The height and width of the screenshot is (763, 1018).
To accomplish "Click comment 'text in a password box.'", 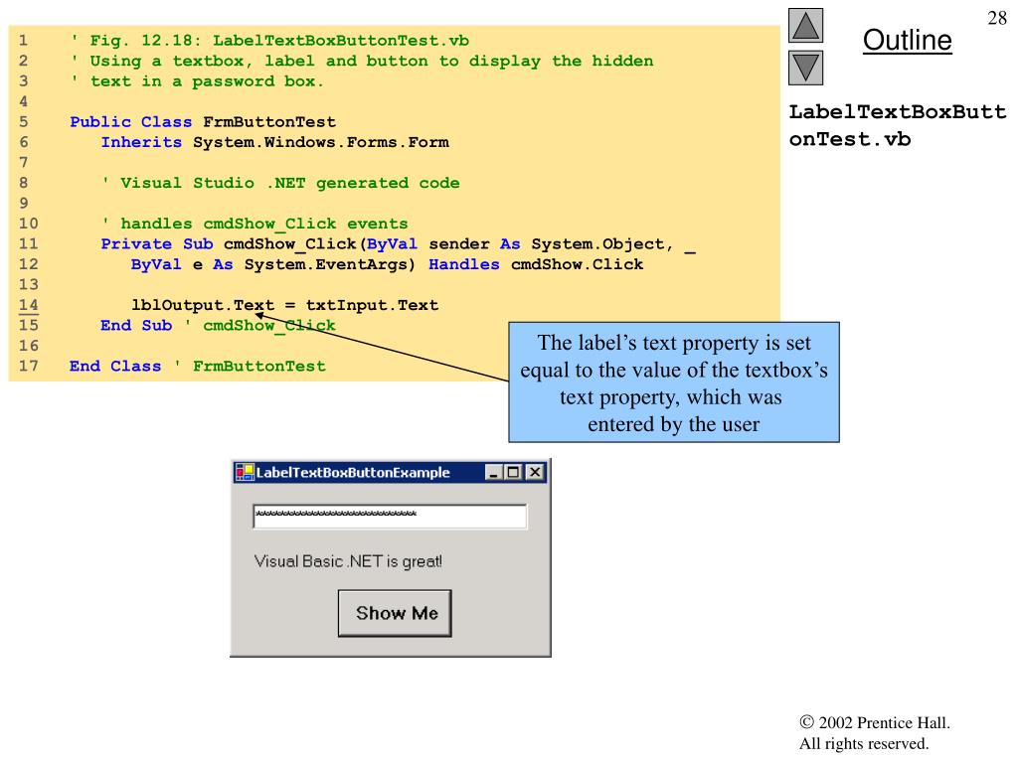I will click(197, 81).
